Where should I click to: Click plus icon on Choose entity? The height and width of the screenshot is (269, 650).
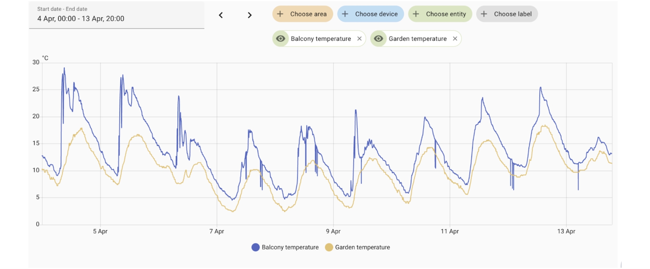click(416, 14)
